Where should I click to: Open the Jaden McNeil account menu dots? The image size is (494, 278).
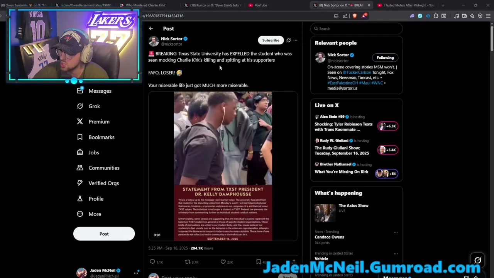136,273
